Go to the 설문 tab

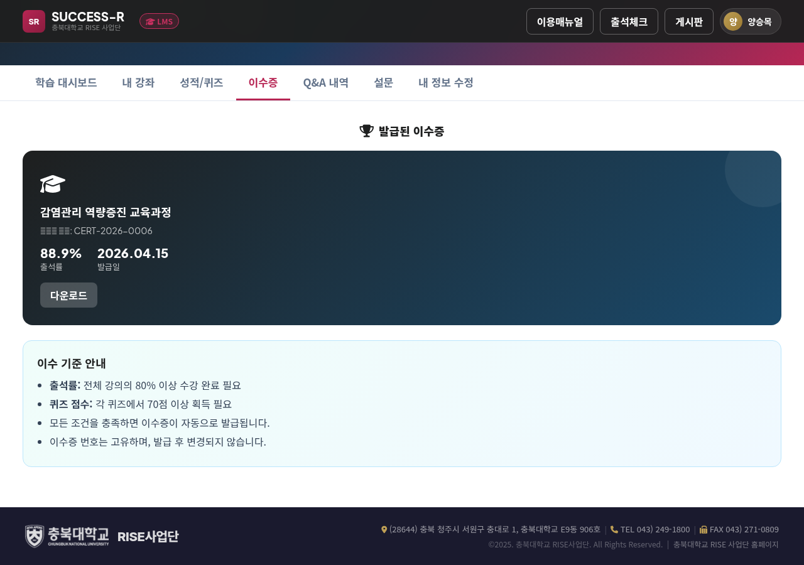click(x=383, y=82)
